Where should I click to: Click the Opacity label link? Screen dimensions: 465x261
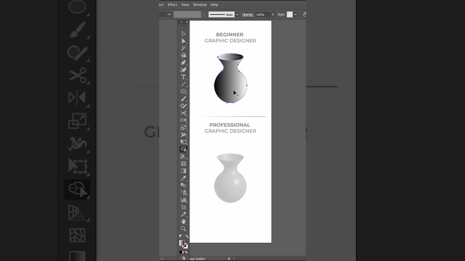[248, 14]
